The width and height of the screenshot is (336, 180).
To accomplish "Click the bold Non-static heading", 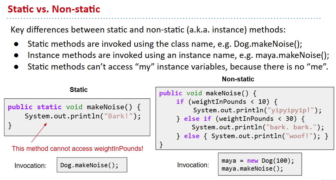I will 238,79.
